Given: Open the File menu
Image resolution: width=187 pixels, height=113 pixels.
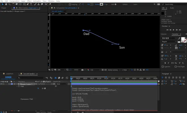Looking at the screenshot, I should 2,1.
